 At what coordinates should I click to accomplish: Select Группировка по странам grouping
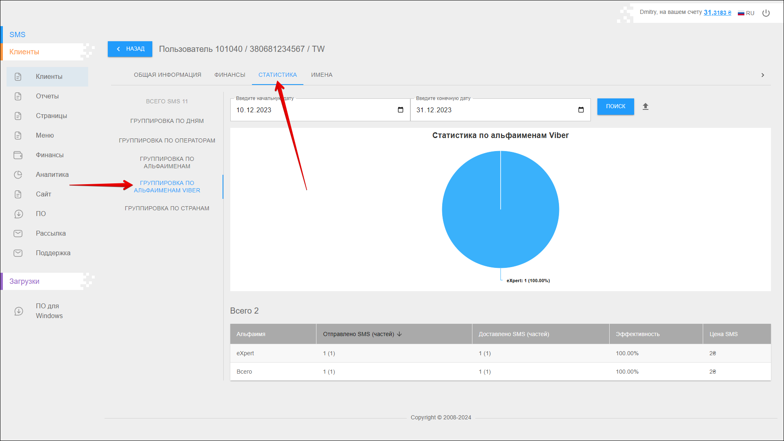click(167, 208)
